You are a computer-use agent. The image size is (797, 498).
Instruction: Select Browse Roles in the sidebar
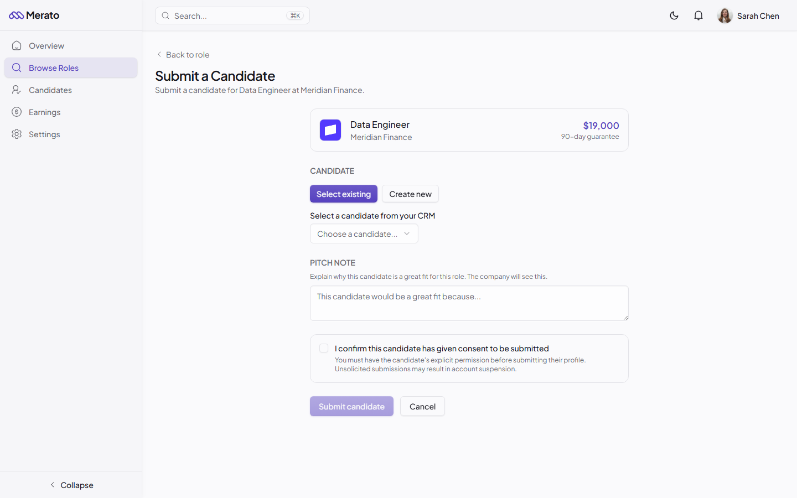pyautogui.click(x=54, y=68)
